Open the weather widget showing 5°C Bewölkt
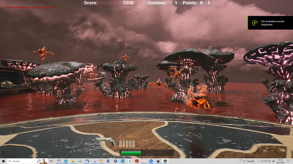 246,161
